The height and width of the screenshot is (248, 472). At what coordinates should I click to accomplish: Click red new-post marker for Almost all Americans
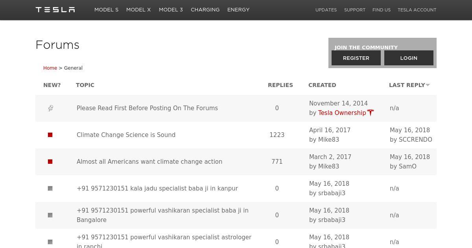pos(50,162)
